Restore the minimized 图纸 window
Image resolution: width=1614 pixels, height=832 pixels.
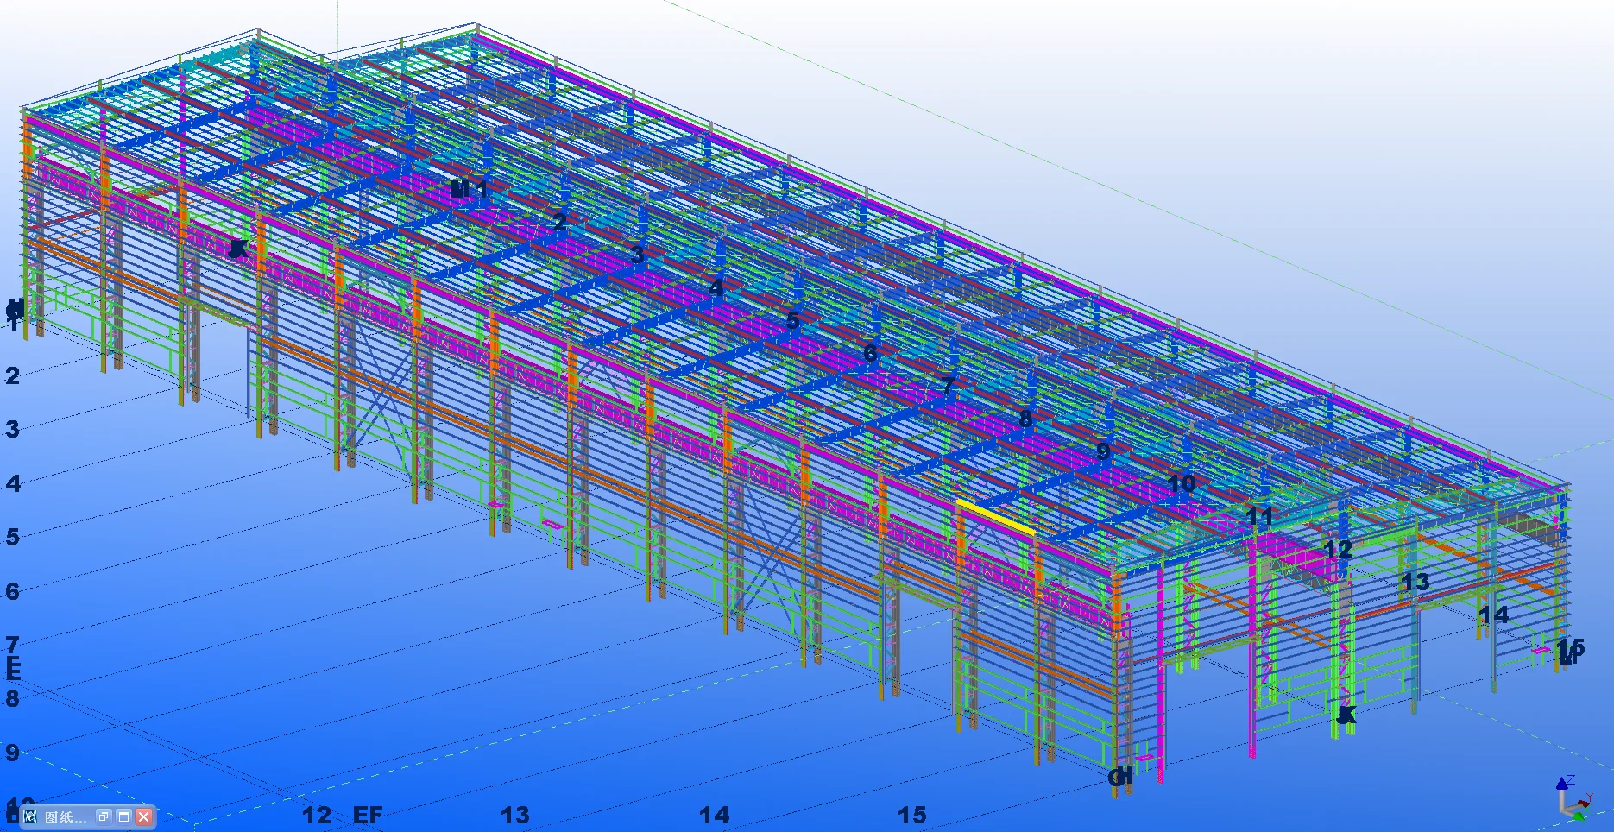104,816
